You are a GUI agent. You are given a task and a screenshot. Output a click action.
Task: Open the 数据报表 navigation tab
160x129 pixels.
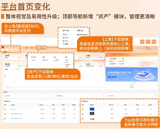[32, 48]
